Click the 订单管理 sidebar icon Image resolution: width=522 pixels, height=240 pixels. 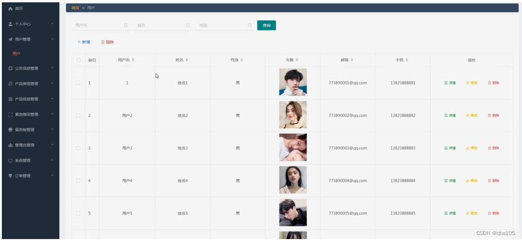click(x=10, y=176)
